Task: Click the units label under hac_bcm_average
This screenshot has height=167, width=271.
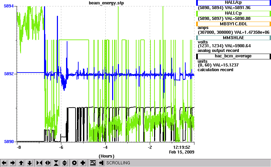Action: tap(203, 61)
